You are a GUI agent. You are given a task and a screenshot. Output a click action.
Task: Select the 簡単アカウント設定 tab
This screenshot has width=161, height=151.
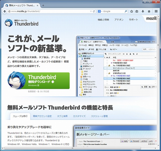click(42, 116)
